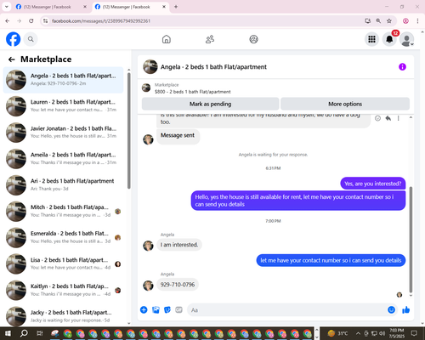Open the browser zoom magnifier icon
Image resolution: width=425 pixels, height=340 pixels.
pyautogui.click(x=378, y=21)
